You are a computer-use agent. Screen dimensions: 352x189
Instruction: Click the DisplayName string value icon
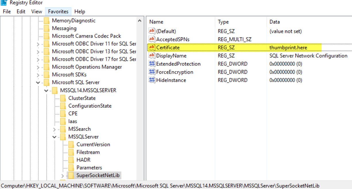(x=152, y=56)
